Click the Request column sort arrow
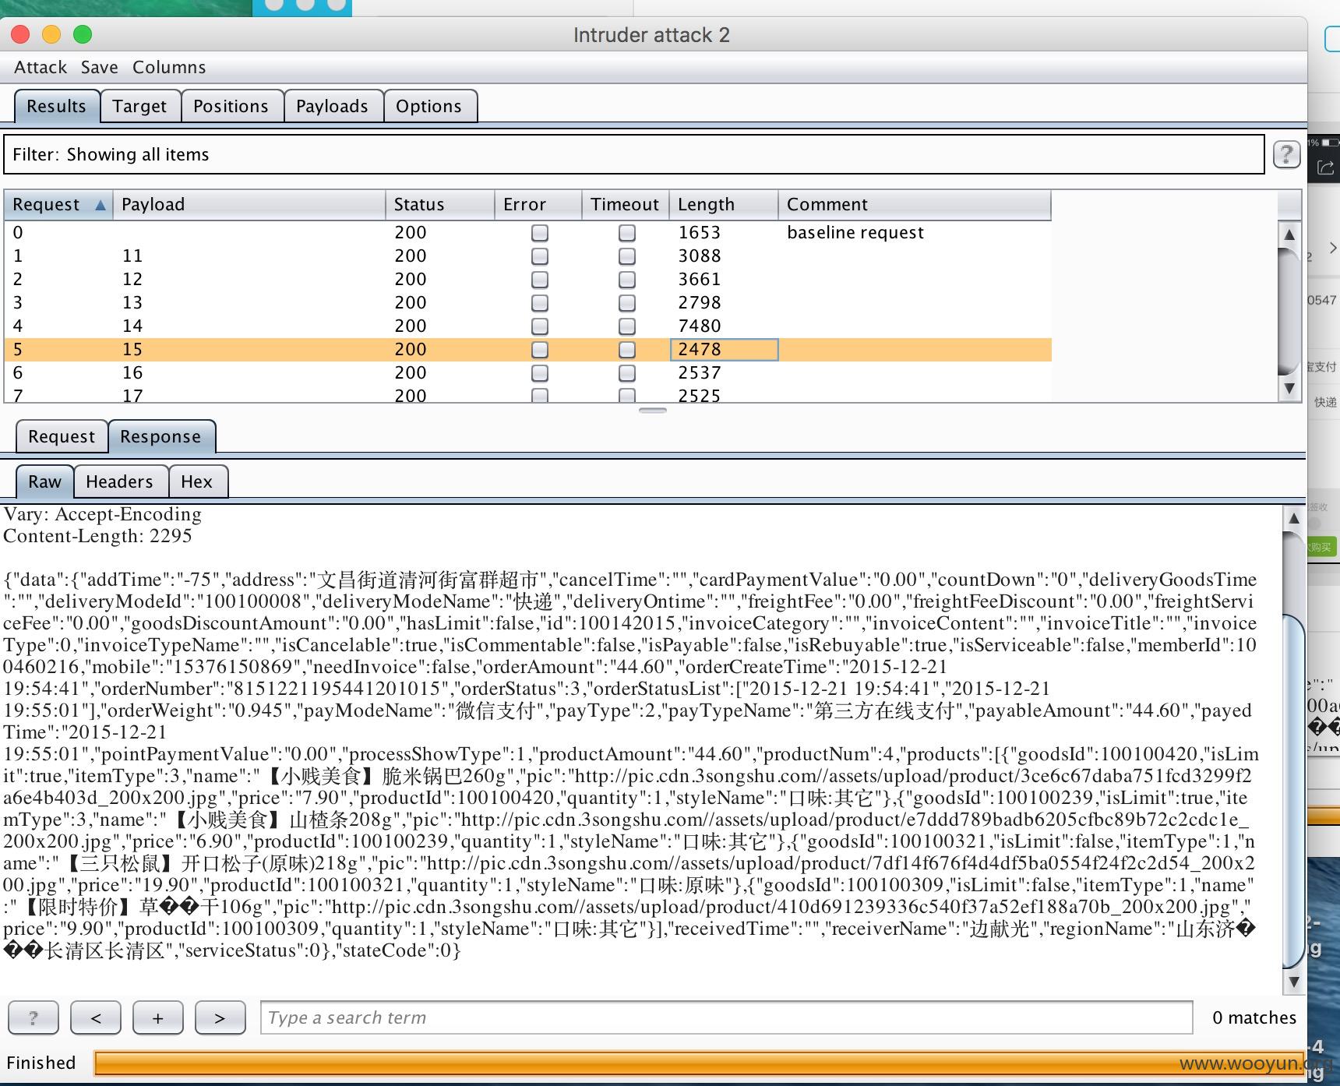The image size is (1340, 1086). pos(100,205)
